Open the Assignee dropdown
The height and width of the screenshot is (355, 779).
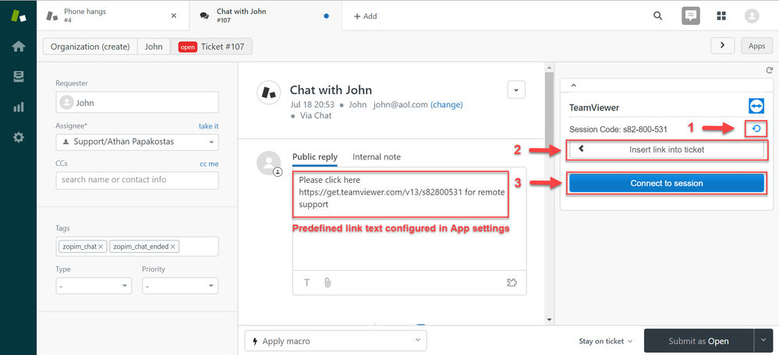[x=137, y=142]
